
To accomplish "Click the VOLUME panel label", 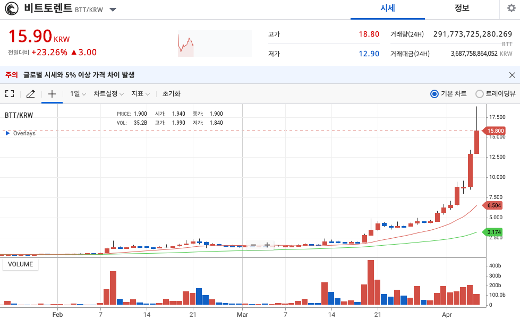I will (21, 264).
